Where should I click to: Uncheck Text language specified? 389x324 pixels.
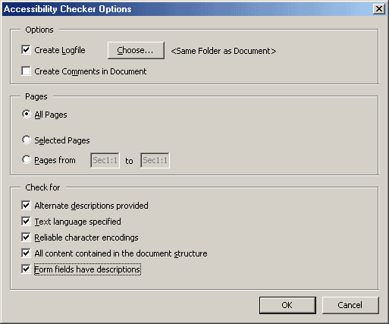pos(26,222)
